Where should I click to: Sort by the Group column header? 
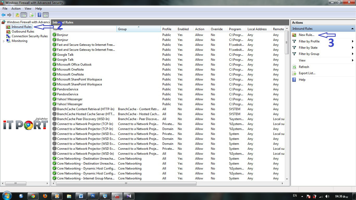tap(139, 29)
